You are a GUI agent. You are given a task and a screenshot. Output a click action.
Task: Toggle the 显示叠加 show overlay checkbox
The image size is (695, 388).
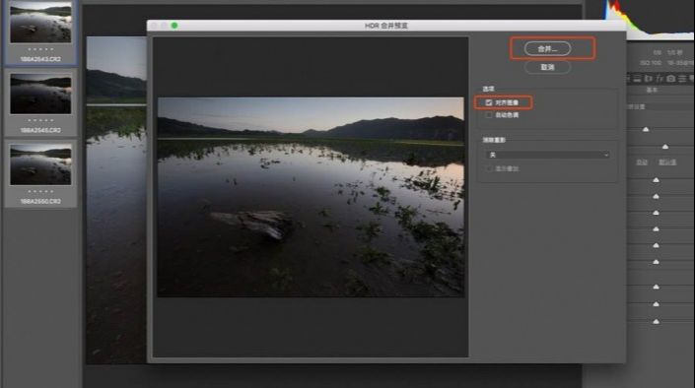tap(489, 168)
